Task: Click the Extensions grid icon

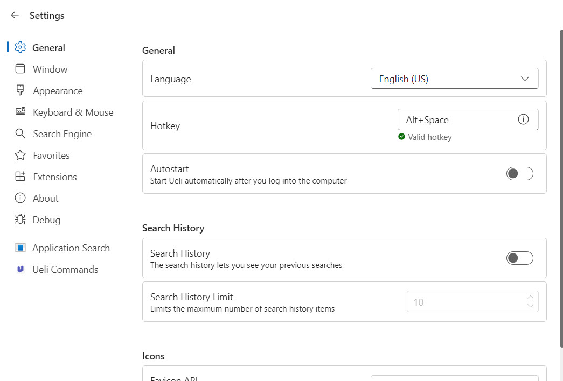Action: pos(20,177)
